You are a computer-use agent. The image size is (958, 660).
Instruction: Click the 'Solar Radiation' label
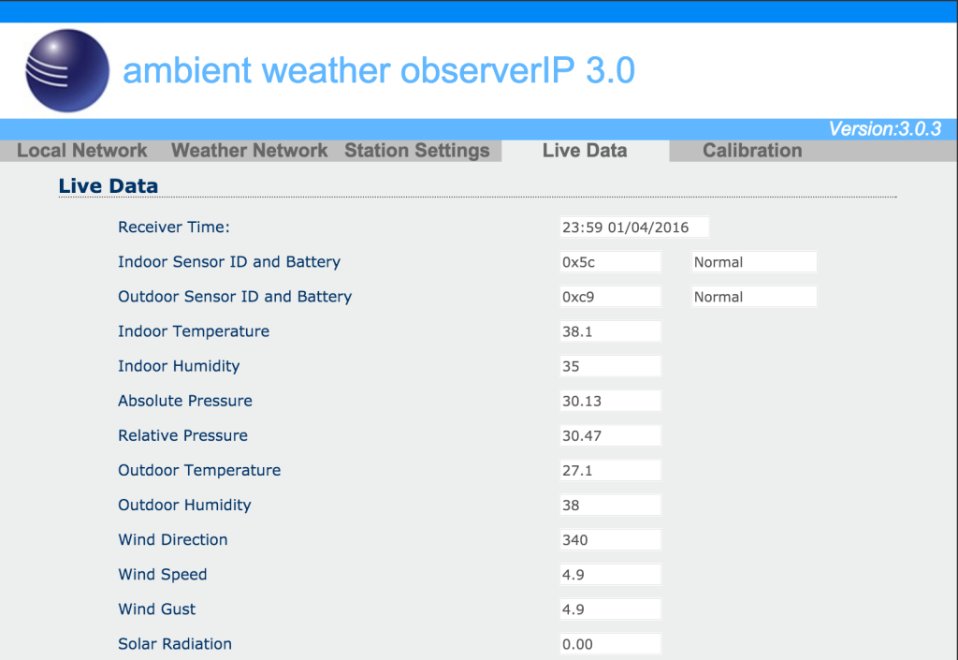tap(175, 644)
